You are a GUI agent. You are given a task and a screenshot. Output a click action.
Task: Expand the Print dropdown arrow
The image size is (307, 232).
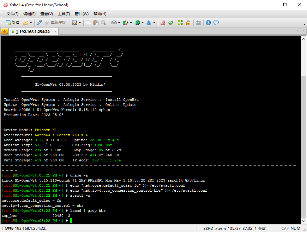(119, 23)
